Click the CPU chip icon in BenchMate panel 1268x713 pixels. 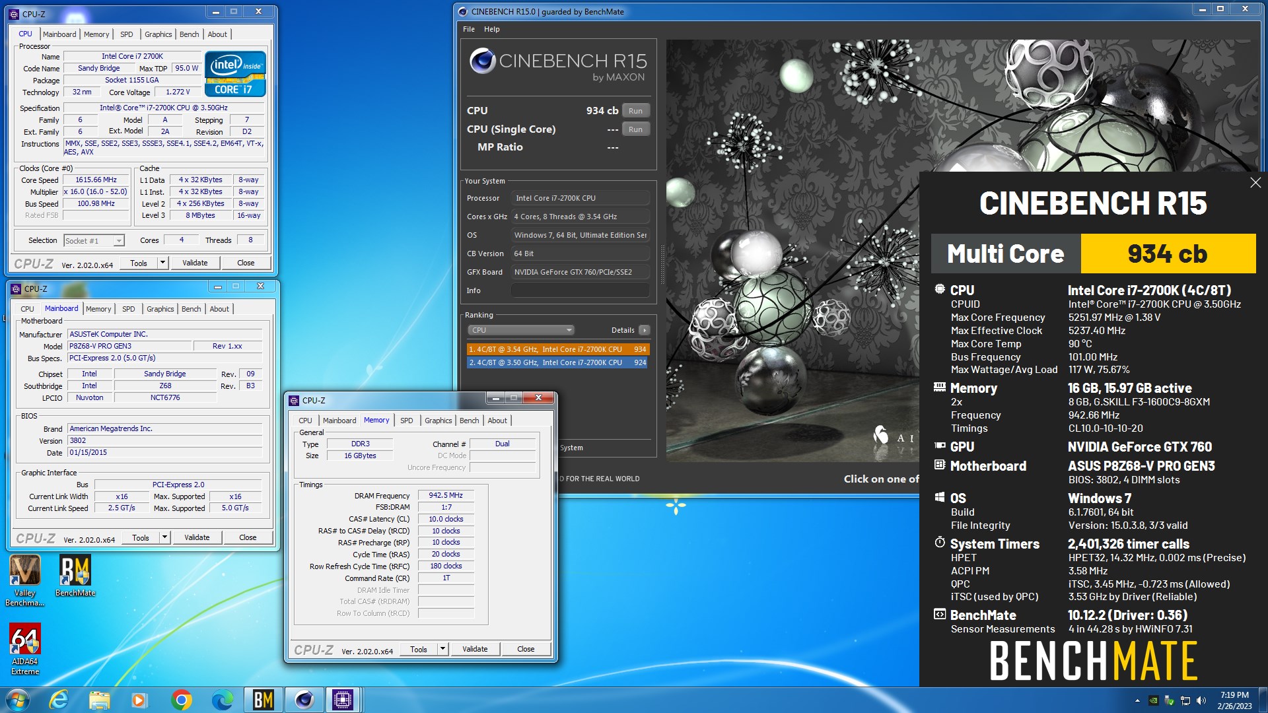(x=940, y=289)
